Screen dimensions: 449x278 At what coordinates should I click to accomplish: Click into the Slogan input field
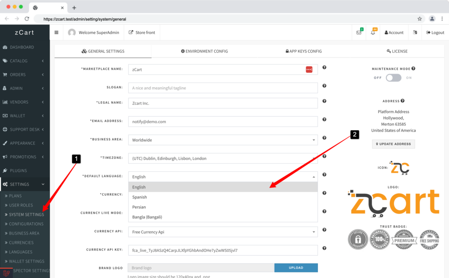(223, 88)
